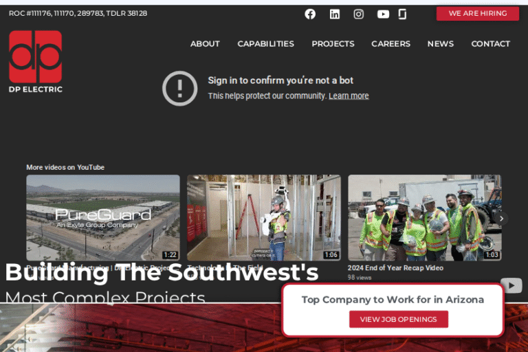Image resolution: width=528 pixels, height=352 pixels.
Task: Play the 2024 End of Year Recap thumbnail
Action: (x=425, y=218)
